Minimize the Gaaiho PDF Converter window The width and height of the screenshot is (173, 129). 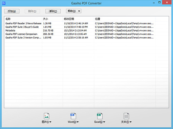tap(154, 3)
